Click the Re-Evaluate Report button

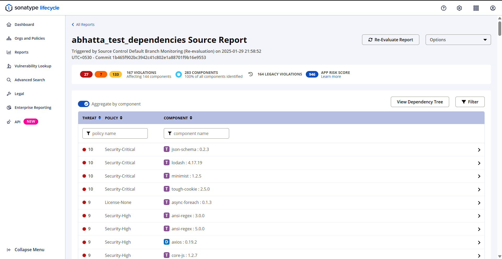click(391, 40)
